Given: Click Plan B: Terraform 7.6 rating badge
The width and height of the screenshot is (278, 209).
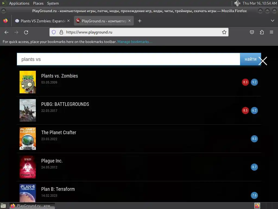Looking at the screenshot, I should tap(254, 195).
